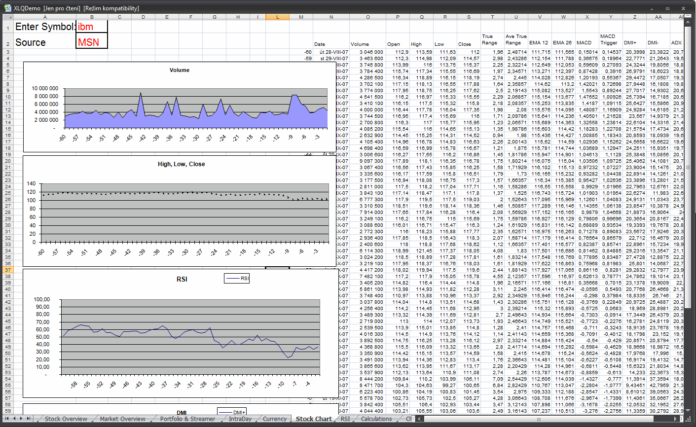The width and height of the screenshot is (696, 427).
Task: Select the IntraDay sheet tab
Action: (240, 419)
